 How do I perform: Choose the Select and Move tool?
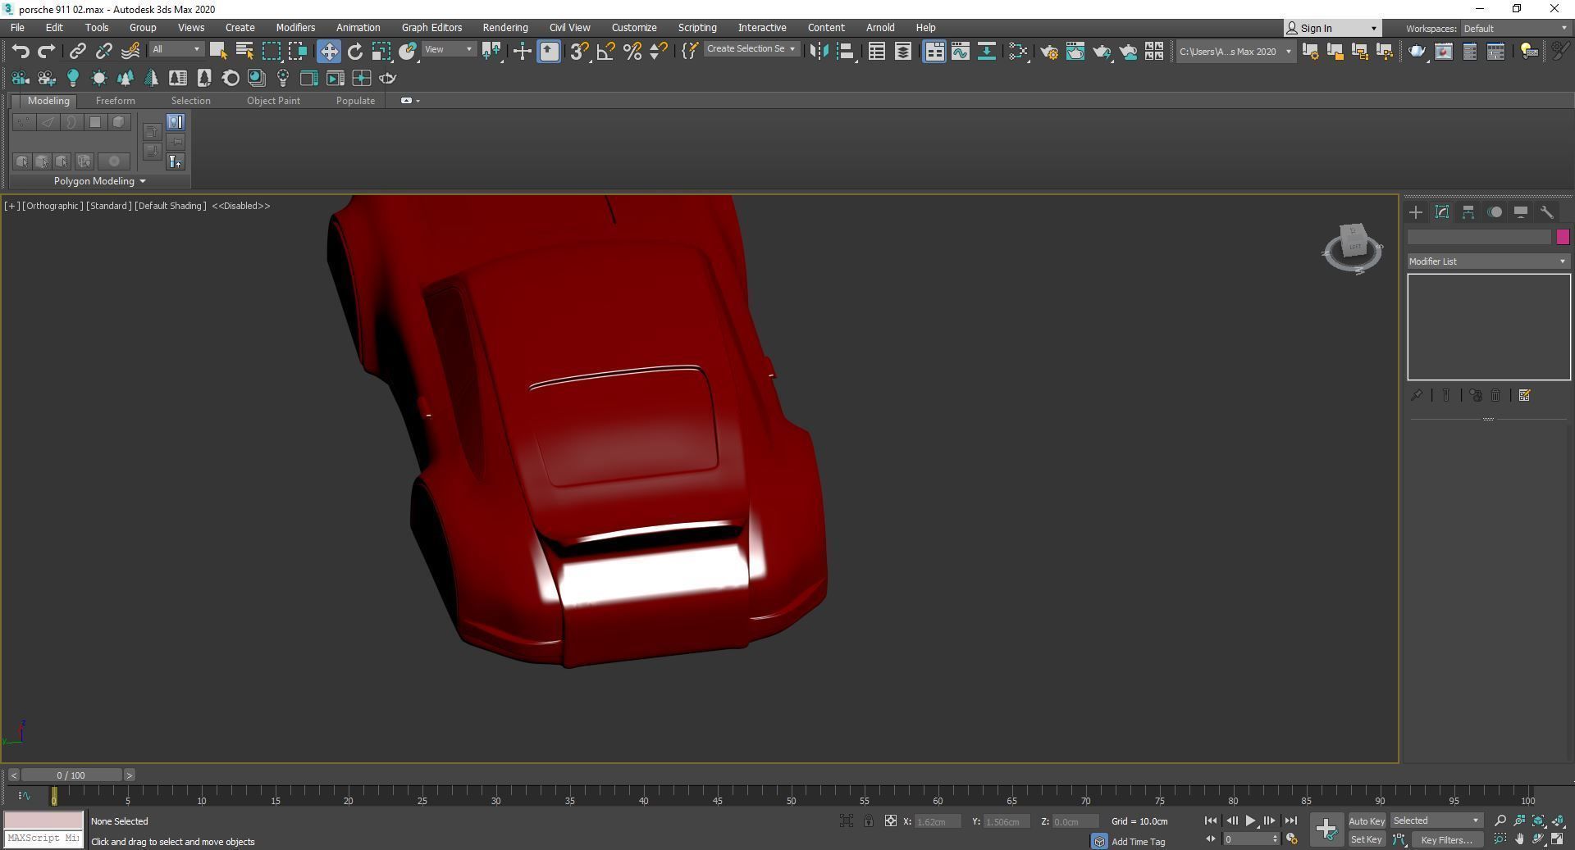pos(328,51)
